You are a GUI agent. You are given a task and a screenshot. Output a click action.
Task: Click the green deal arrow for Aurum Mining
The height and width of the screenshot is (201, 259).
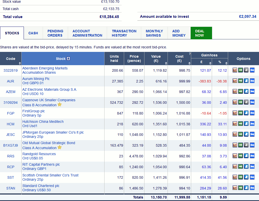(x=240, y=81)
